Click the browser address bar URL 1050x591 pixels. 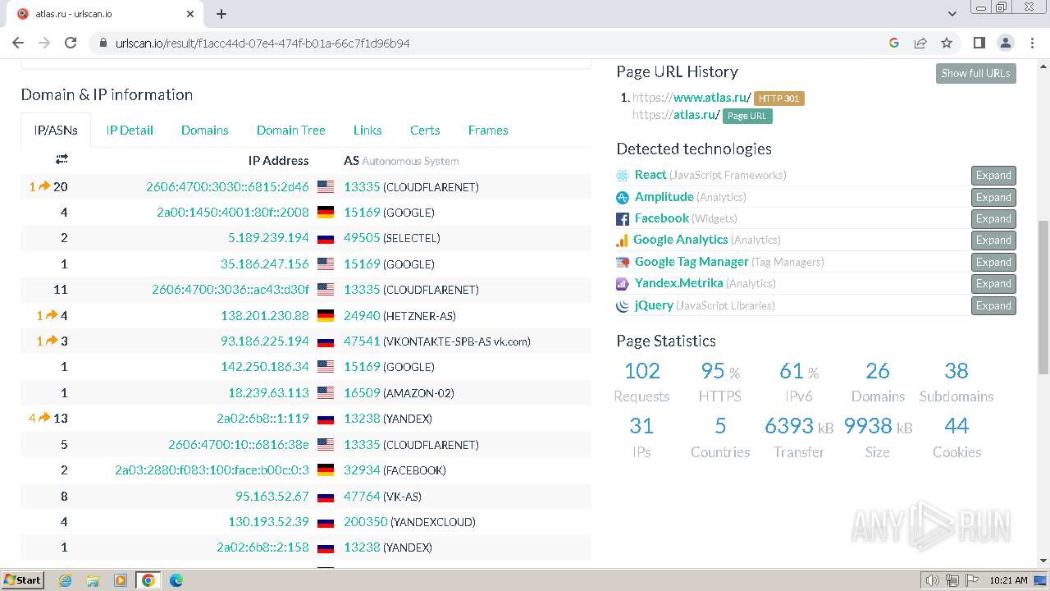coord(262,43)
